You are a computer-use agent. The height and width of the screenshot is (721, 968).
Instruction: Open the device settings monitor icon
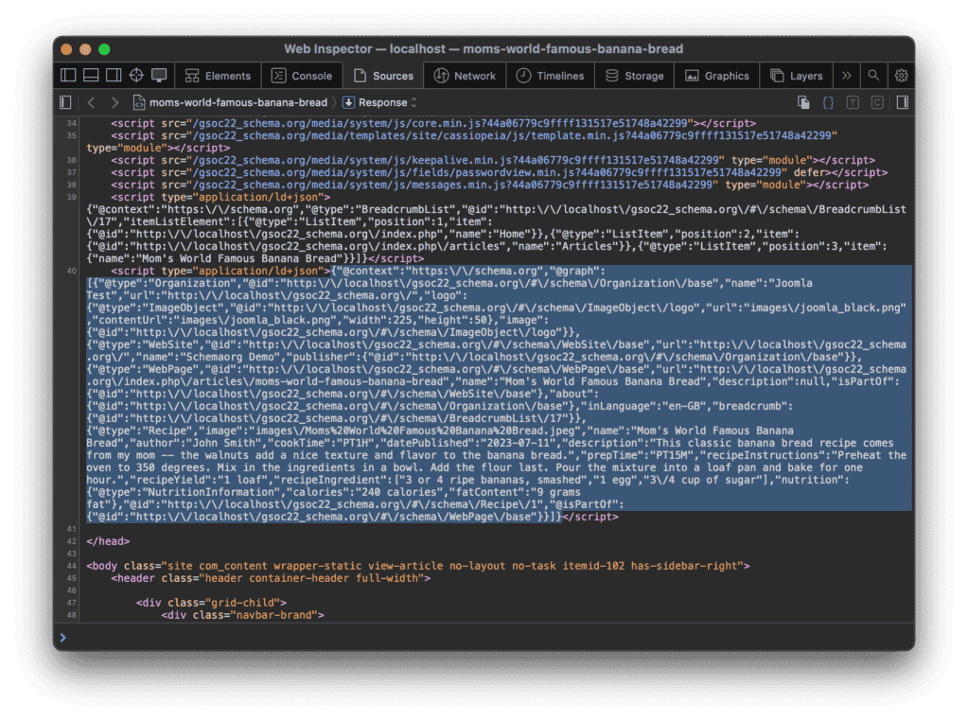pyautogui.click(x=159, y=76)
